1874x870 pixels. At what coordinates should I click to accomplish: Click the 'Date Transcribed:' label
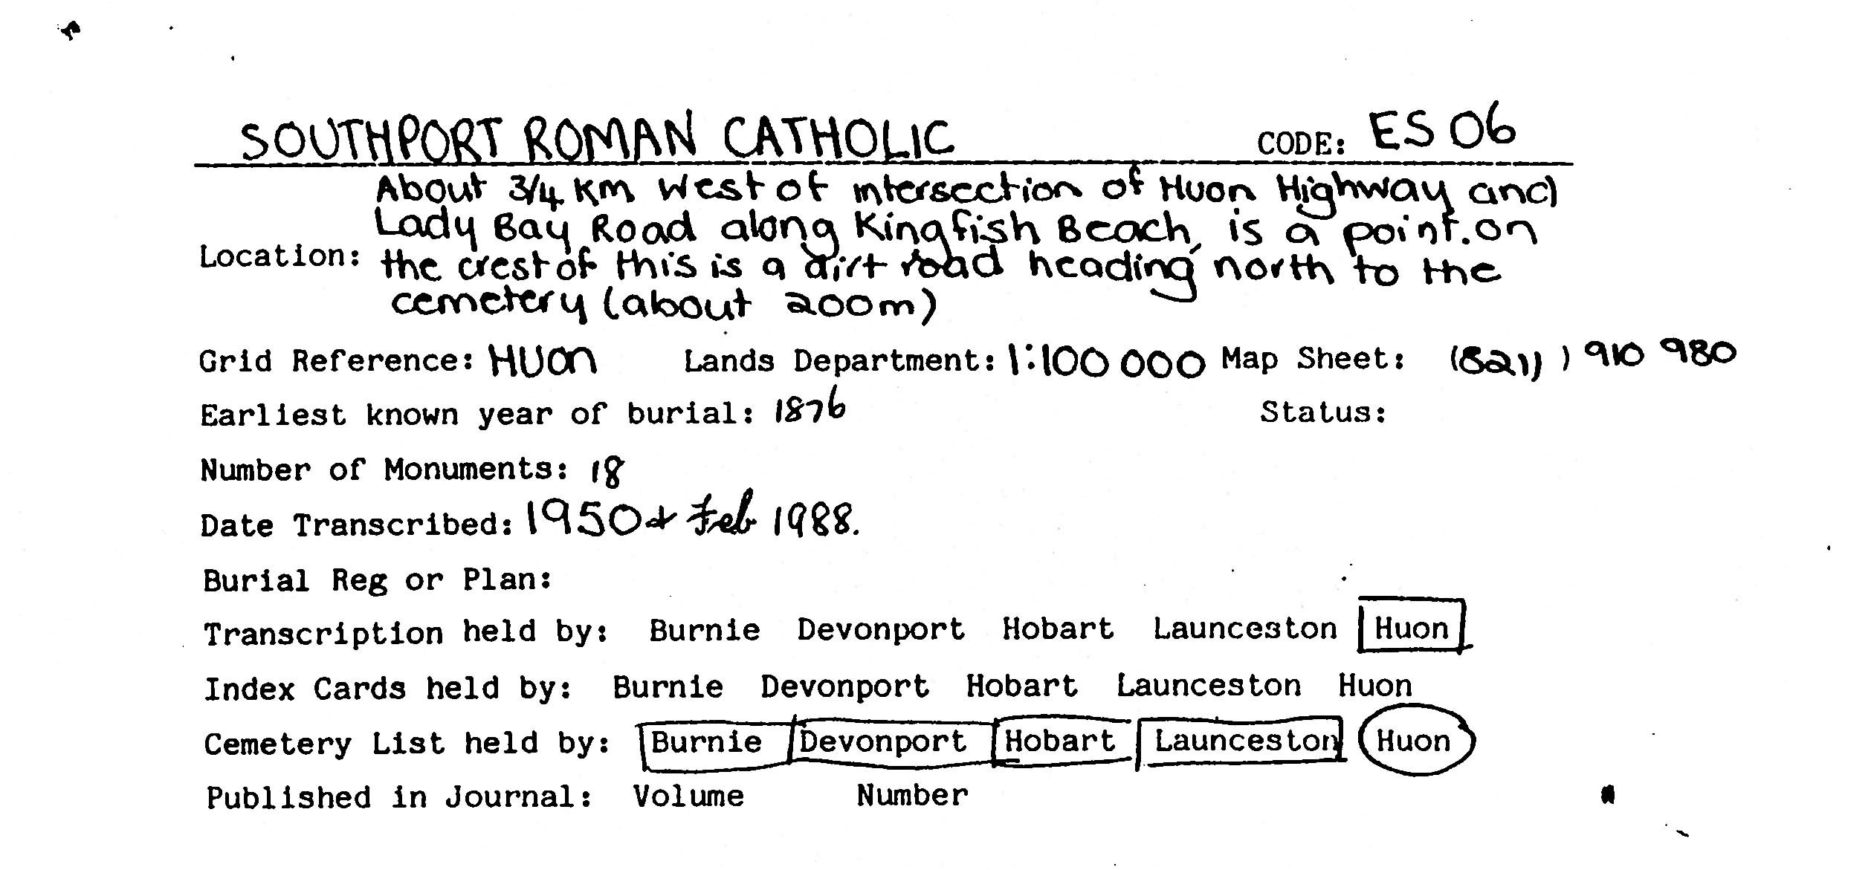pyautogui.click(x=357, y=525)
